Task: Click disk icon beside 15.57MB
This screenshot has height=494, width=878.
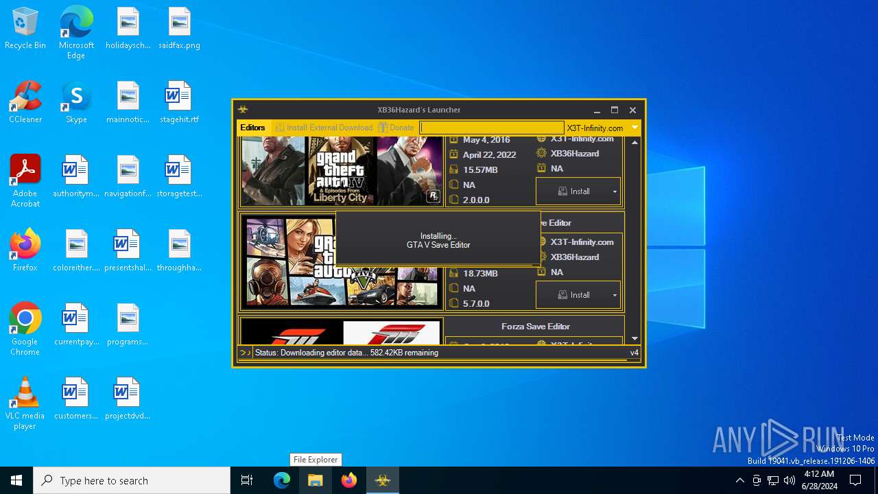Action: click(x=453, y=169)
